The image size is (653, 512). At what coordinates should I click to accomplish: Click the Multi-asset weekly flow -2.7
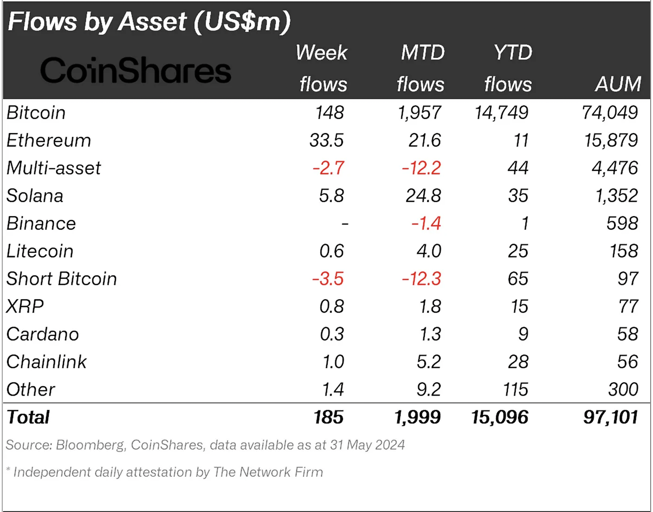coord(328,168)
